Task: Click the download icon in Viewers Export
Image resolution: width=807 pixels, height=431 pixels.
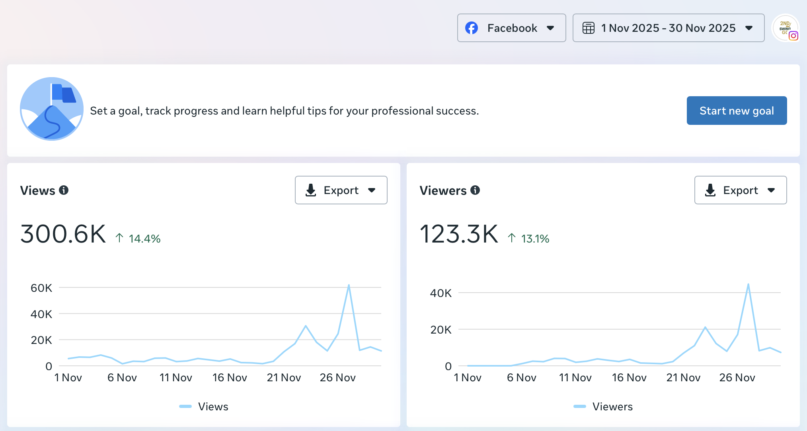Action: [x=710, y=190]
